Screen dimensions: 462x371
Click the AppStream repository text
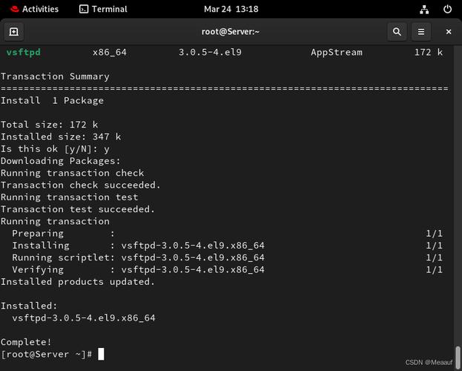tap(337, 53)
